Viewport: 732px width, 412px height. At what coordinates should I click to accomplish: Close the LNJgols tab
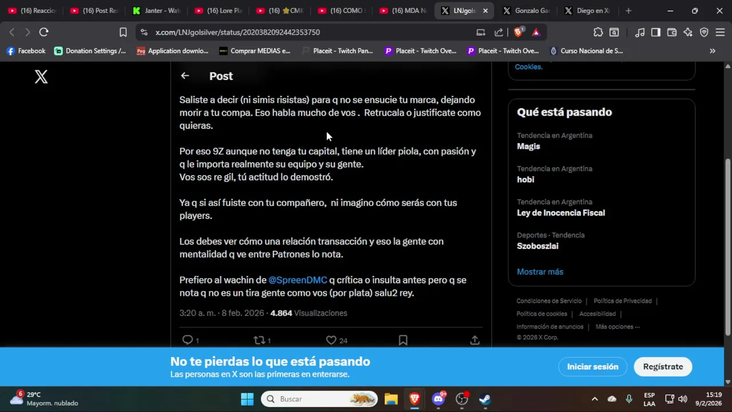click(x=486, y=10)
